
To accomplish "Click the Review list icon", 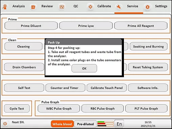I will 33,7.
